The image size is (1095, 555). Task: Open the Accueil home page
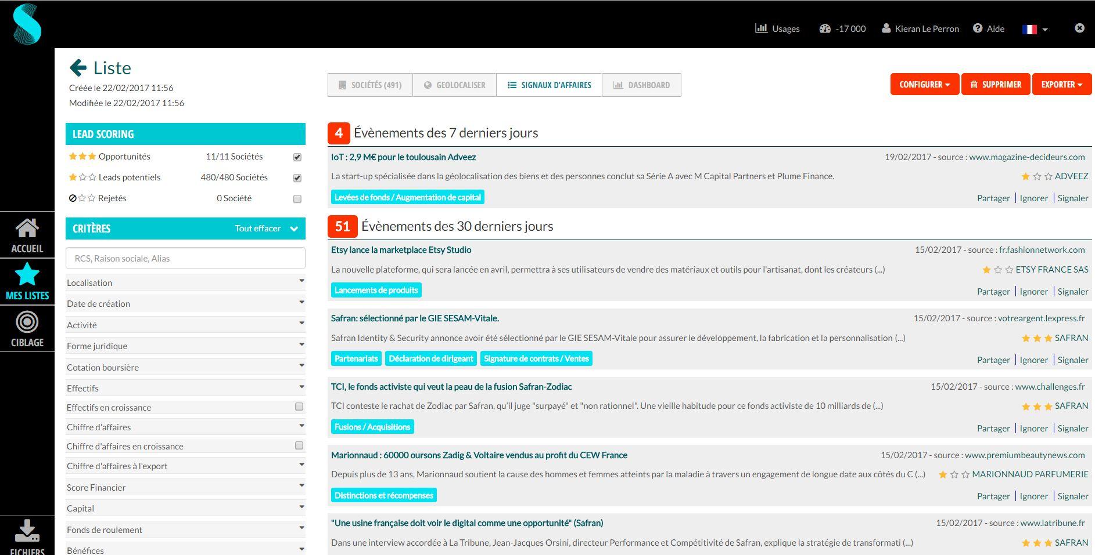pos(27,234)
